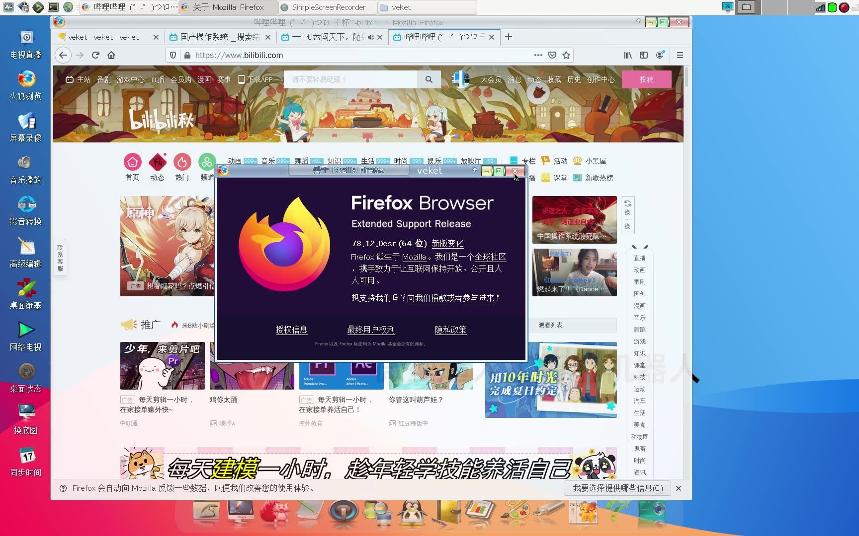Click 参与进来 link
The width and height of the screenshot is (859, 536).
[478, 298]
